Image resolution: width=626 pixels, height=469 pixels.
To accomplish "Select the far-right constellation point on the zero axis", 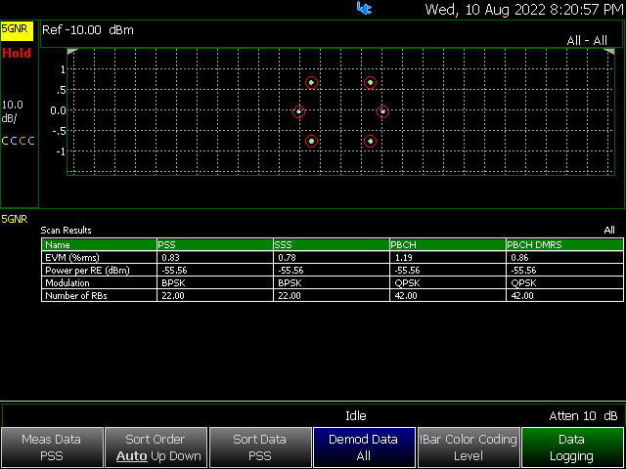I will [382, 111].
